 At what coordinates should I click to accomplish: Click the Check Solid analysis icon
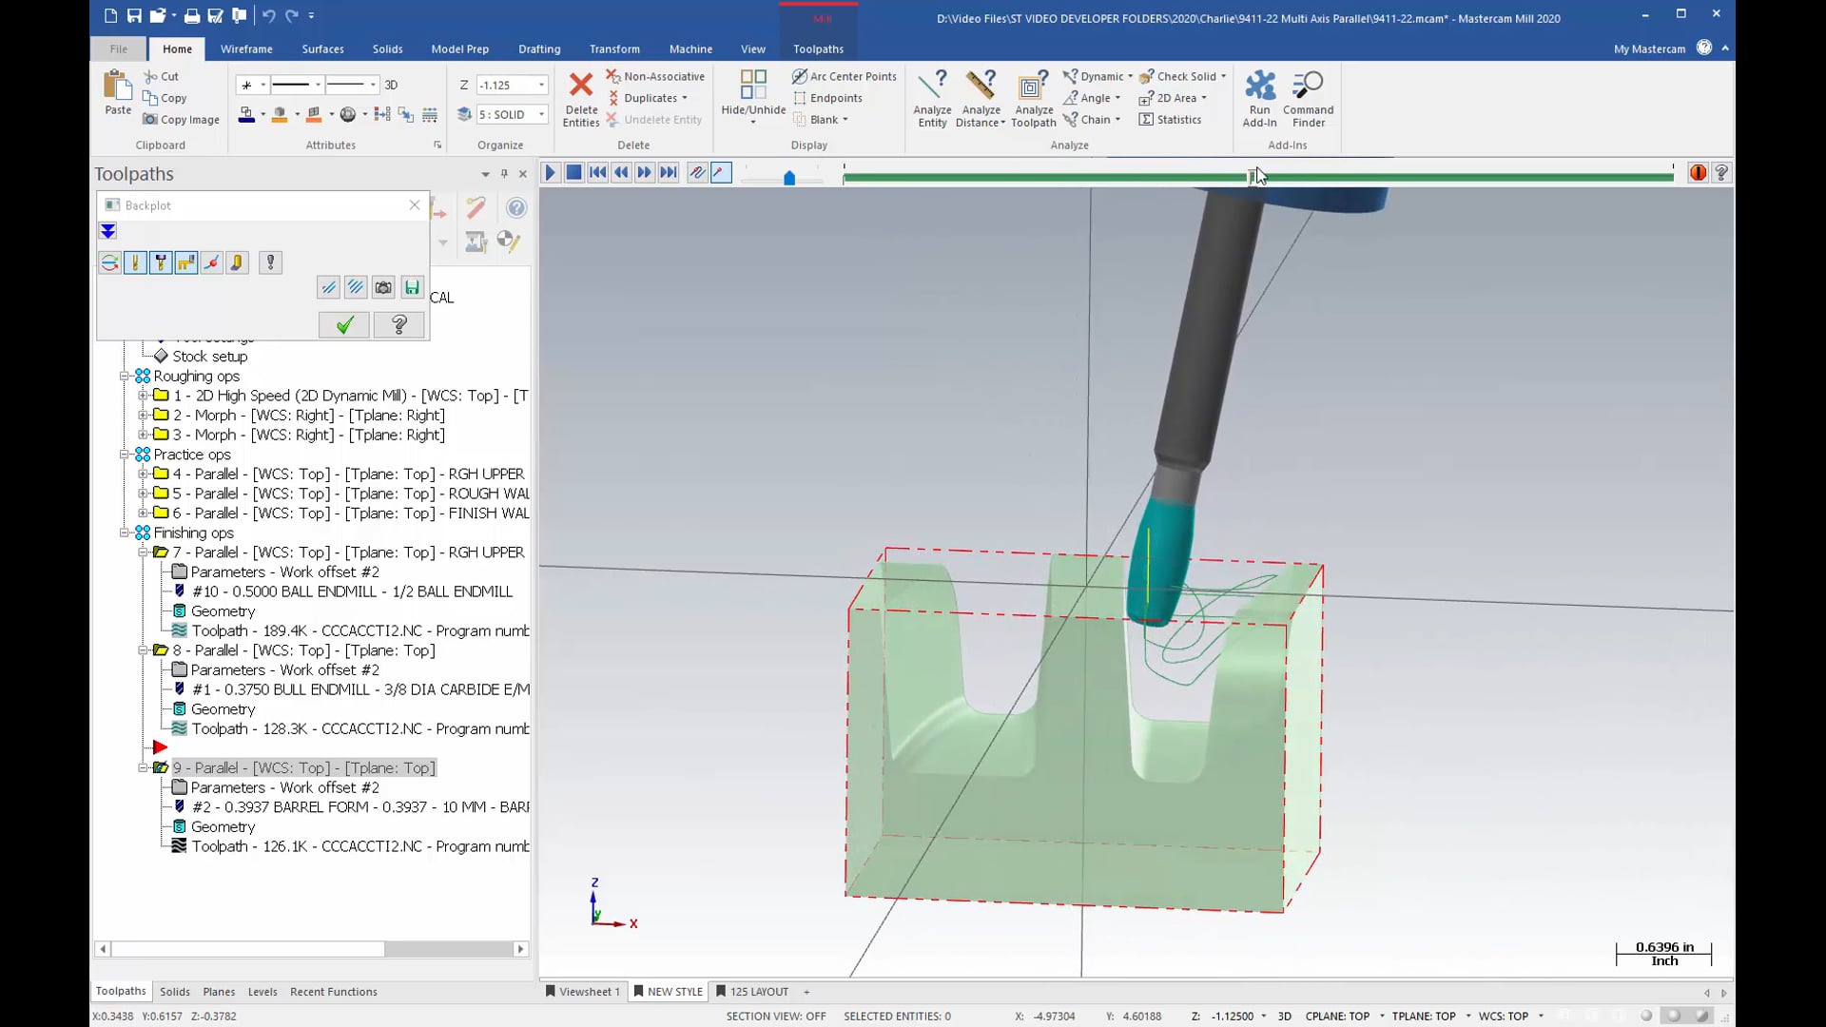pyautogui.click(x=1144, y=76)
